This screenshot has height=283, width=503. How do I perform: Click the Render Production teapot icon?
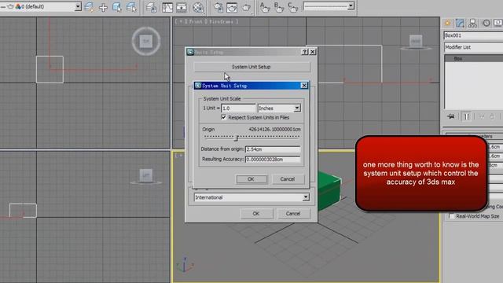pyautogui.click(x=246, y=7)
